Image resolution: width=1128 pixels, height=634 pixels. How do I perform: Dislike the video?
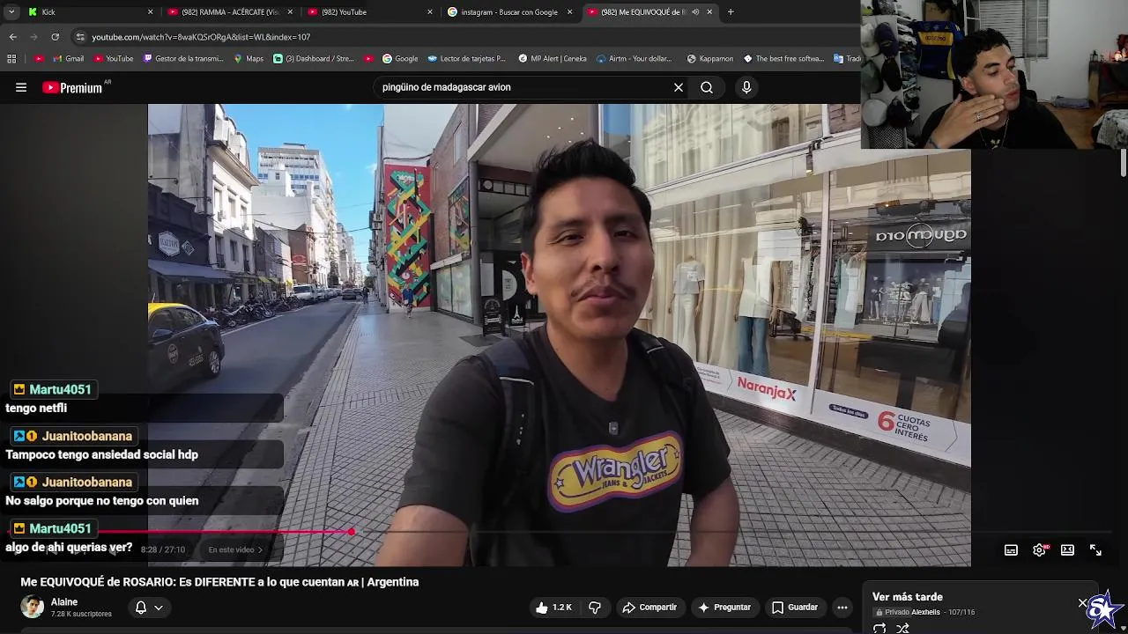pos(595,607)
